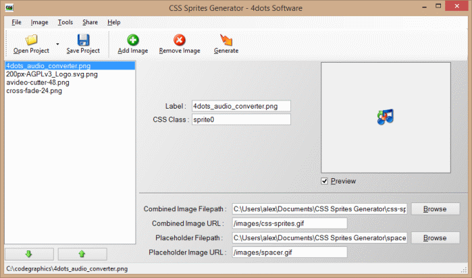Open the Tools menu
This screenshot has width=472, height=278.
[x=65, y=22]
